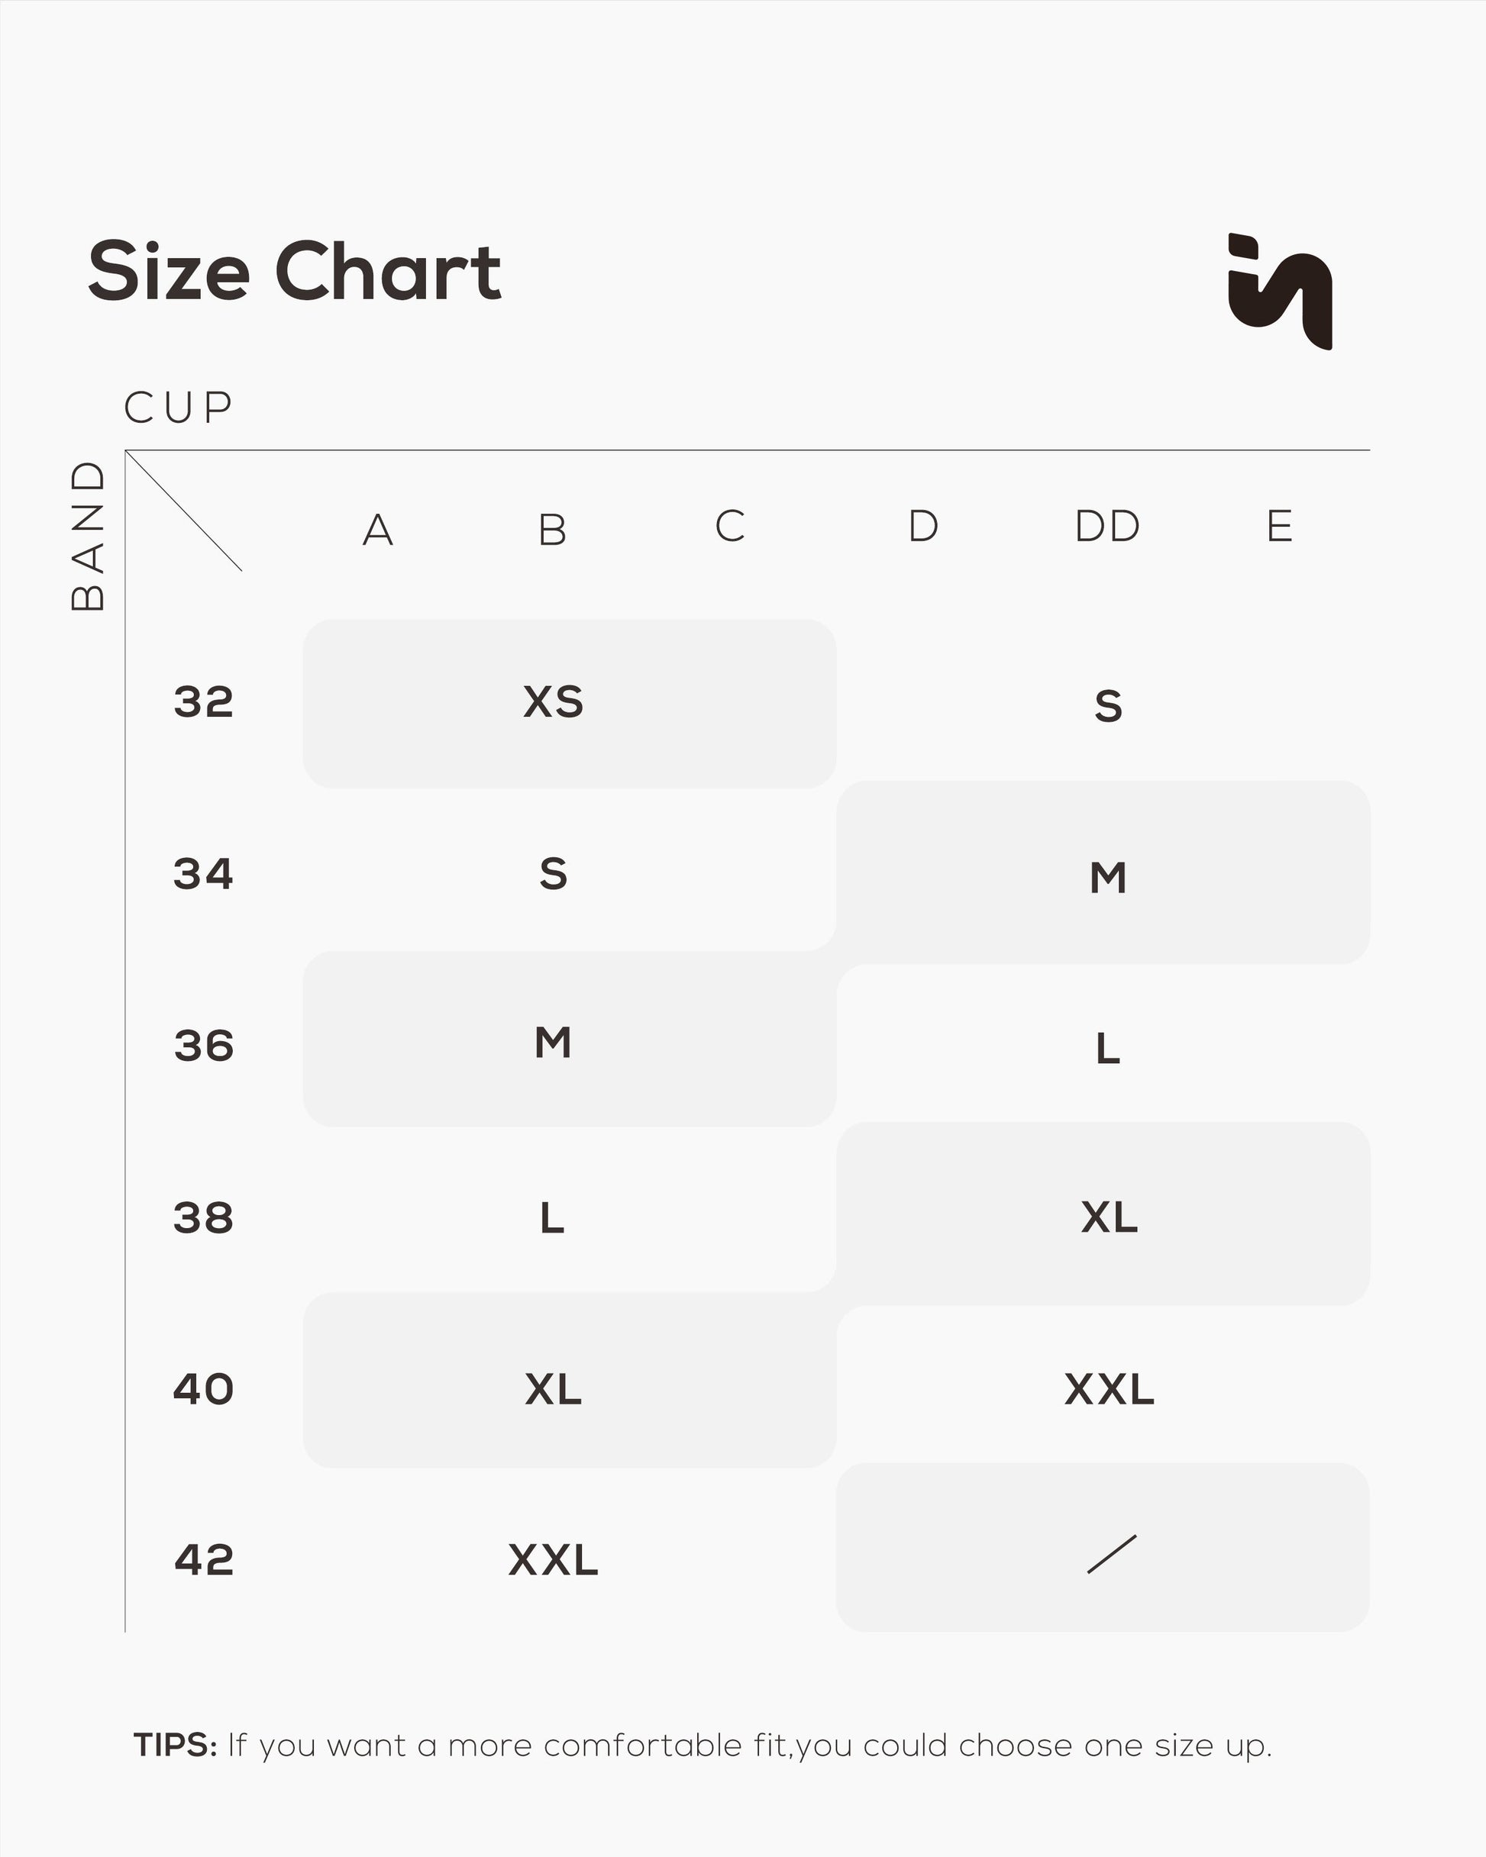The width and height of the screenshot is (1486, 1857).
Task: Select cup column header DD
Action: click(1107, 527)
